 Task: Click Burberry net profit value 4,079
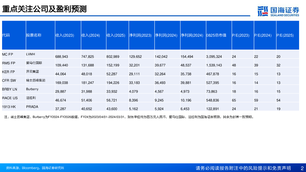coord(133,91)
